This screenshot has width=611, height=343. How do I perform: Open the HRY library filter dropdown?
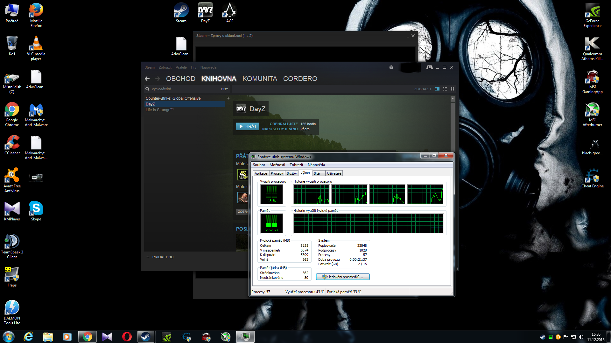point(224,89)
